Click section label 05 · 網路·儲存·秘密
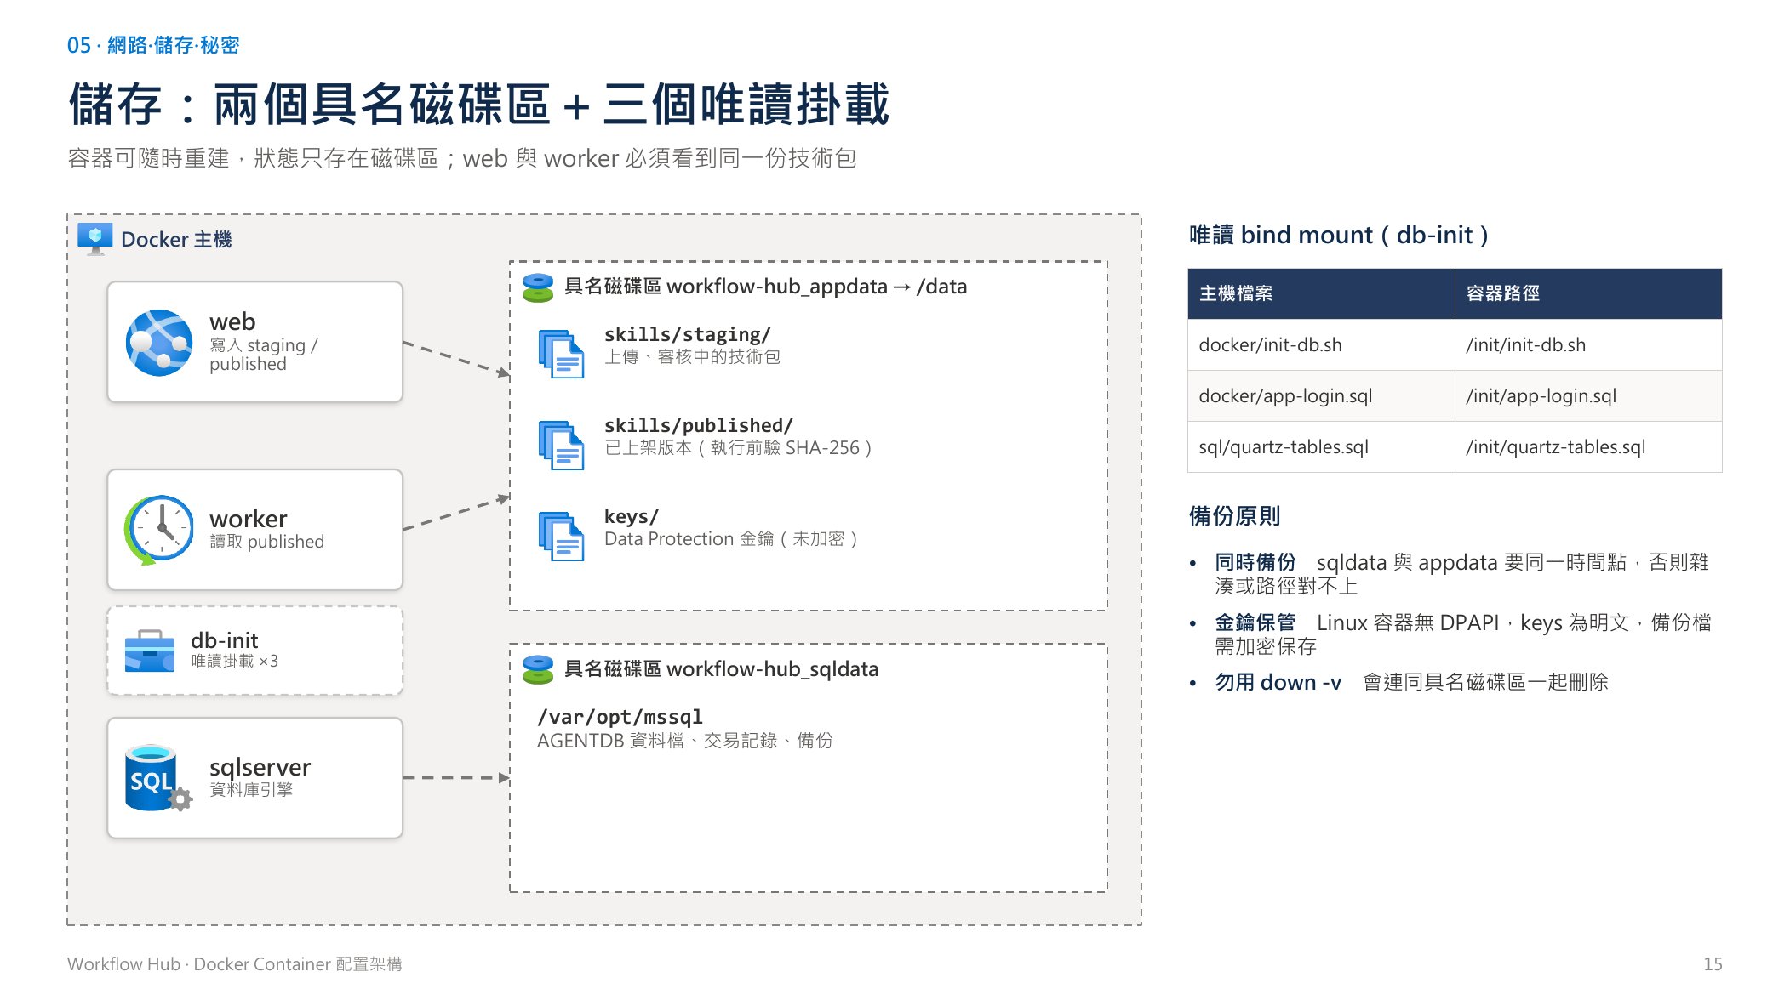This screenshot has height=1006, width=1790. [153, 45]
